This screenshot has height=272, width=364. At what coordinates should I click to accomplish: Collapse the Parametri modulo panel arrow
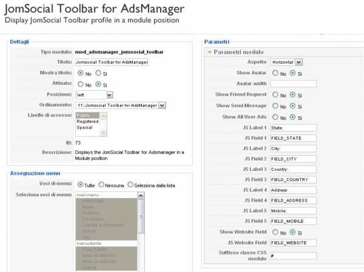coord(210,52)
